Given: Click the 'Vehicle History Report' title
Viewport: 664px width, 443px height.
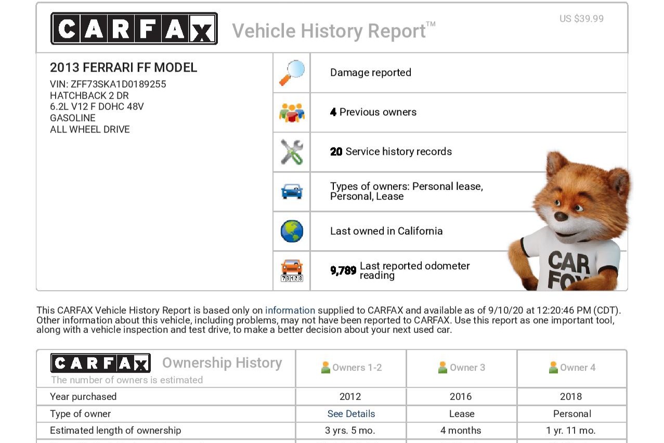Looking at the screenshot, I should (x=334, y=31).
